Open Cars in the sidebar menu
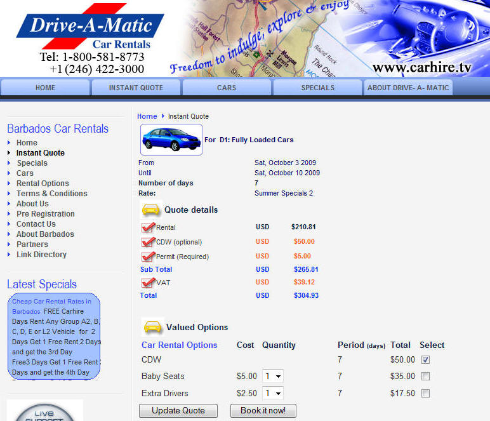 [25, 173]
